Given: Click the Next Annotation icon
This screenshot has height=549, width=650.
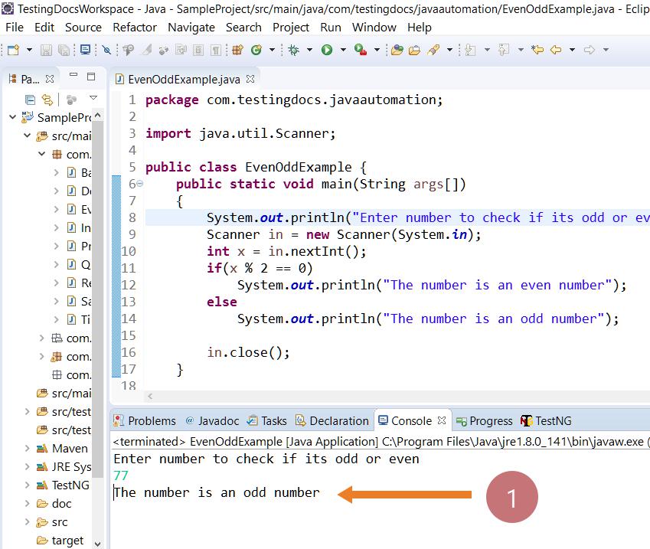Looking at the screenshot, I should pos(471,51).
